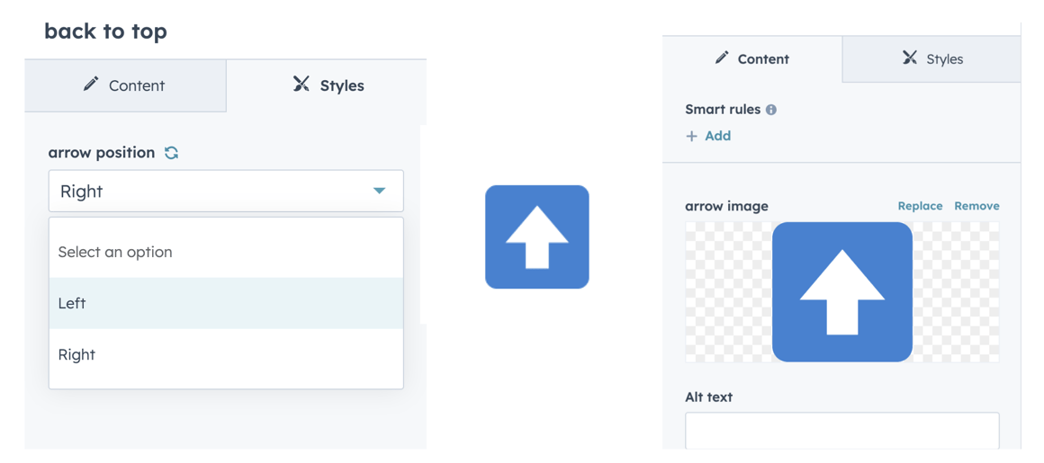
Task: Open the arrow position dropdown showing Right
Action: 225,191
